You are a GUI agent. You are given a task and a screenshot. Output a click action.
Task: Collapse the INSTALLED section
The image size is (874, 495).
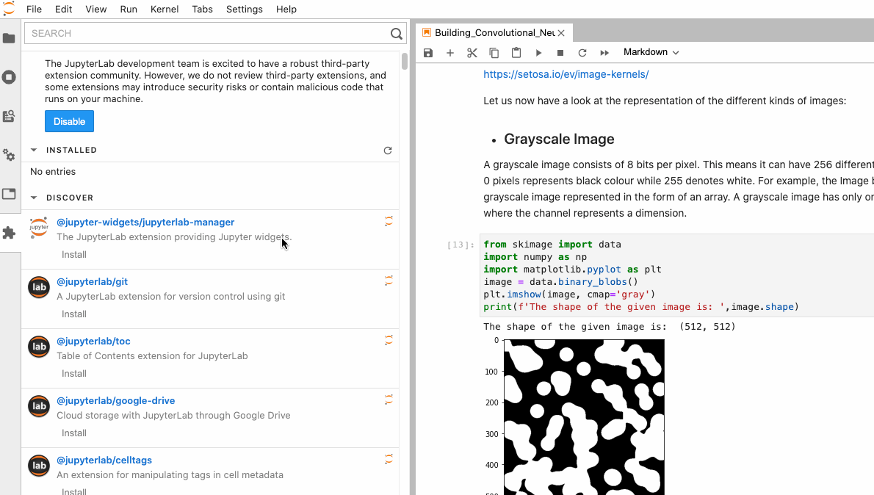(33, 150)
